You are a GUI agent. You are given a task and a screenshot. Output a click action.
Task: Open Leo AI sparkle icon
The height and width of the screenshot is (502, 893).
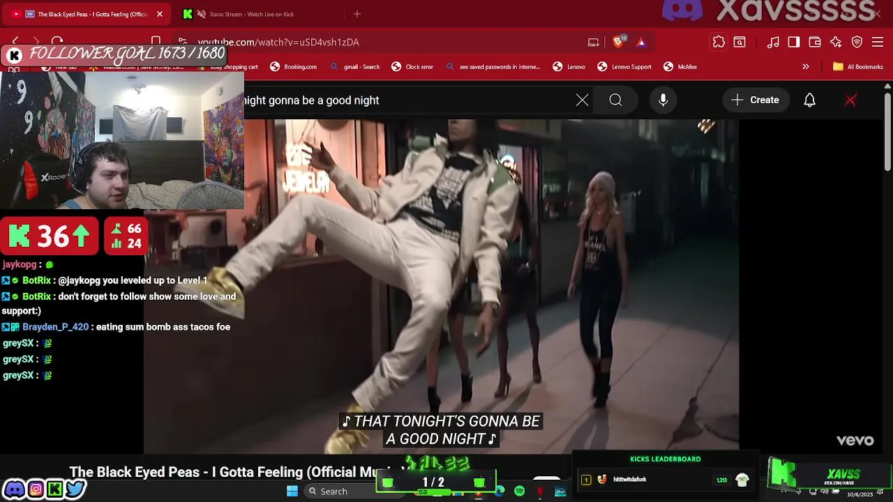(x=836, y=42)
